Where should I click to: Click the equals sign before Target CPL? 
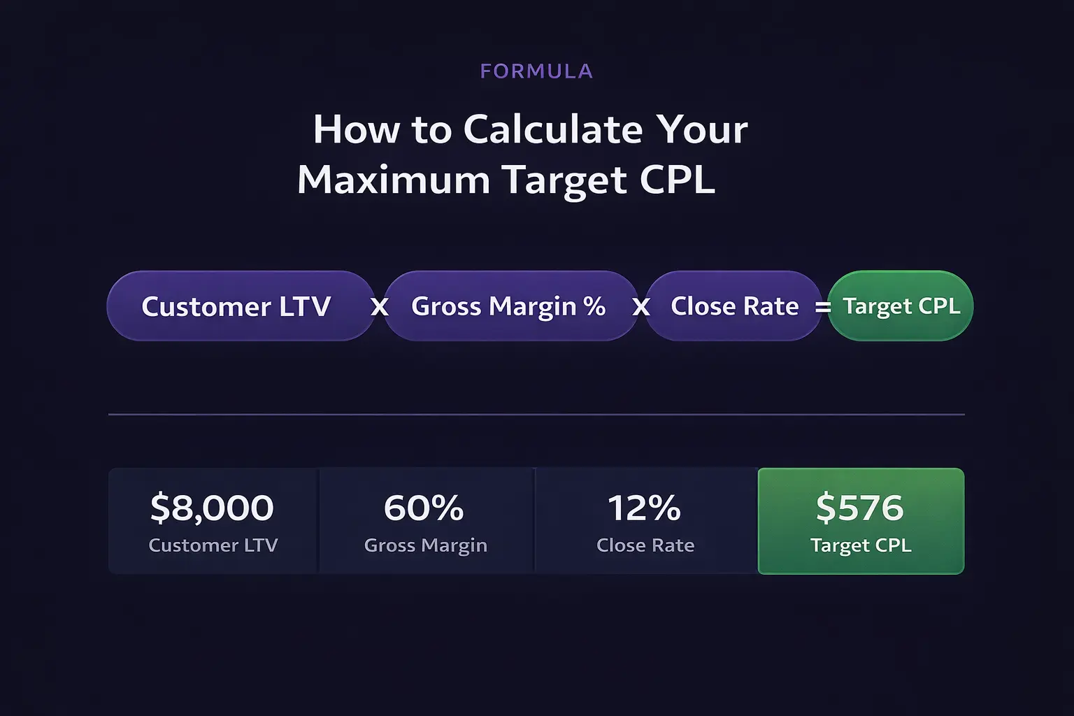[824, 307]
